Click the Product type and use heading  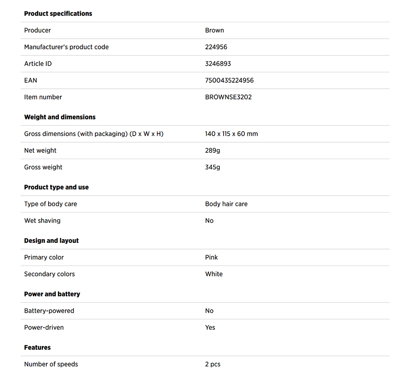click(56, 187)
